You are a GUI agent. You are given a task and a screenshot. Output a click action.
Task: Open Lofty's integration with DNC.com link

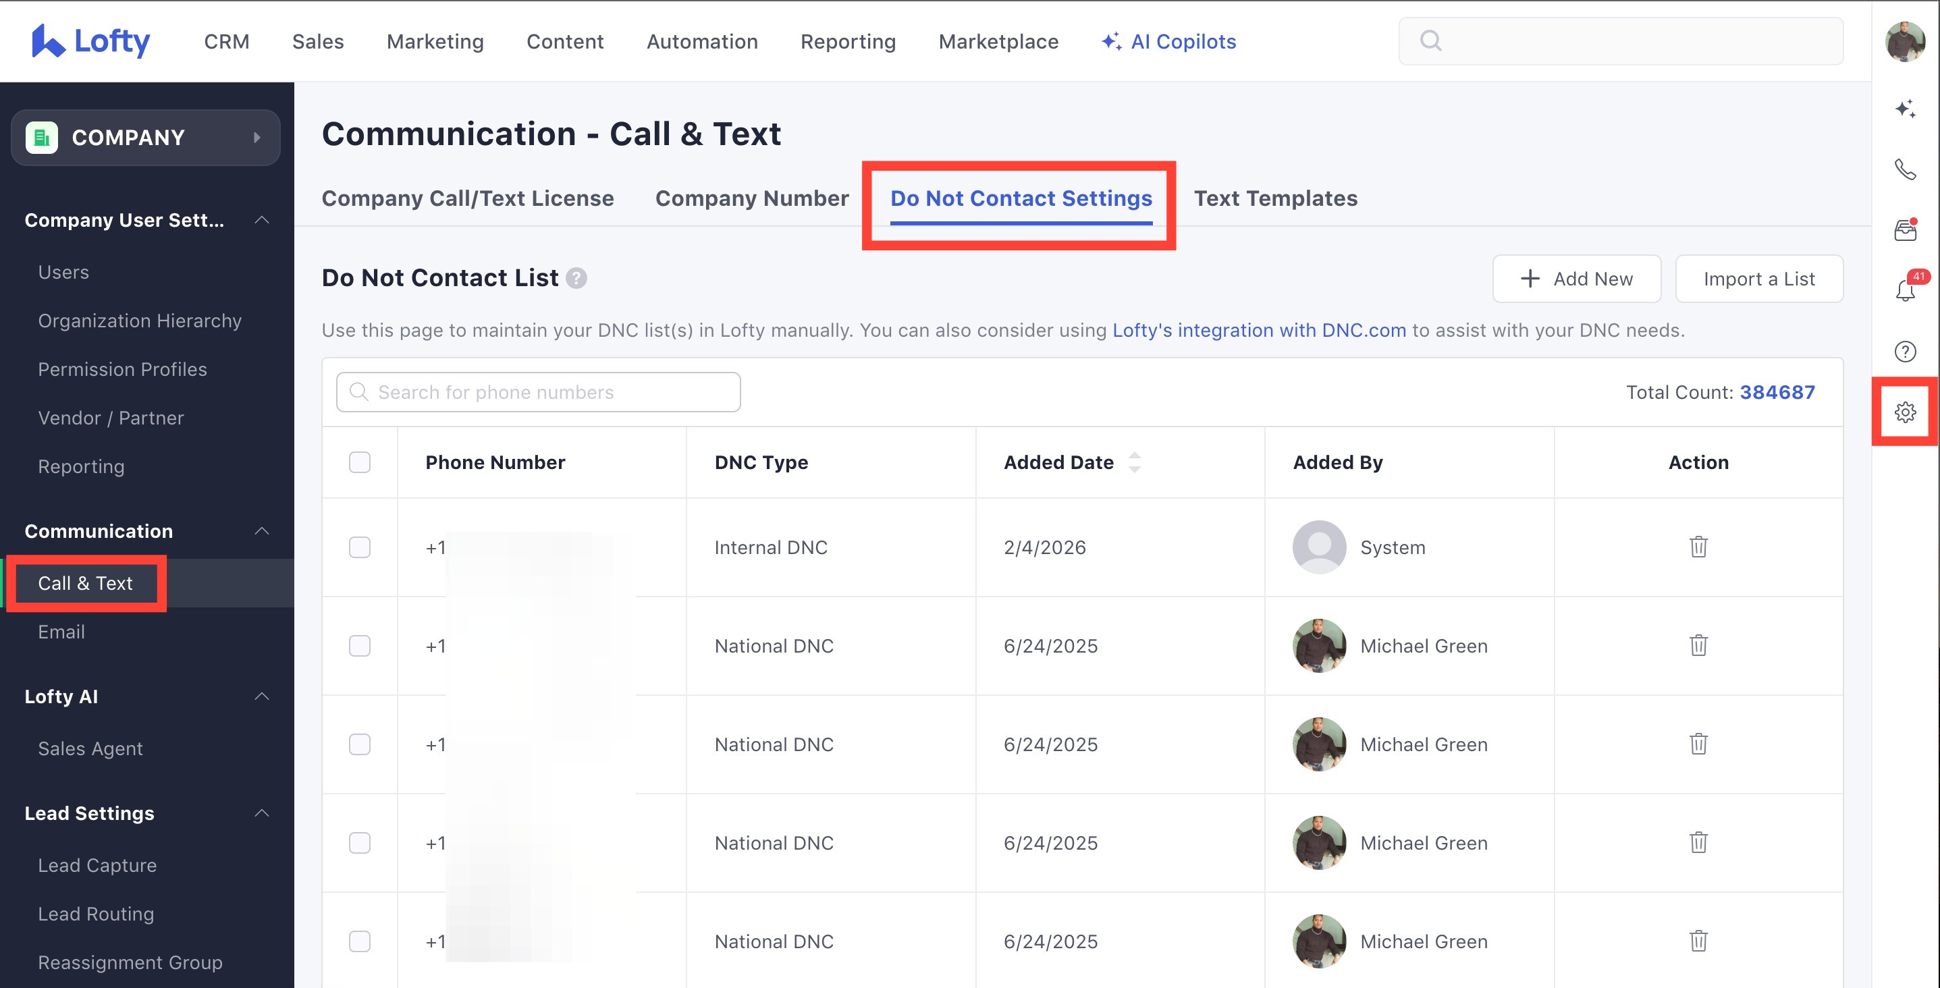coord(1259,330)
